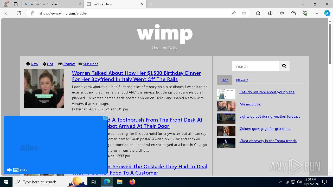Close the Posts Archive tab
This screenshot has height=187, width=333.
pos(142,4)
